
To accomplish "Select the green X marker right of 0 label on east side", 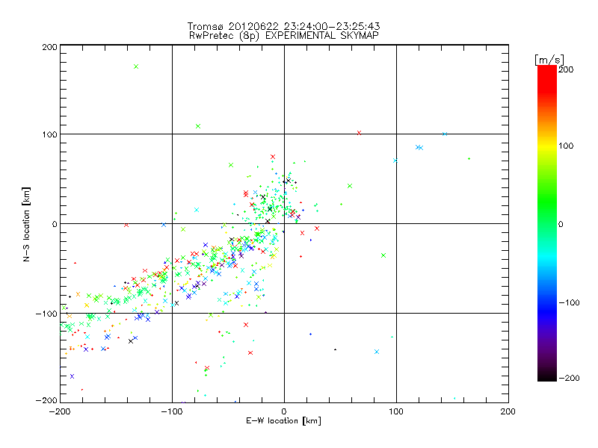I will point(383,255).
